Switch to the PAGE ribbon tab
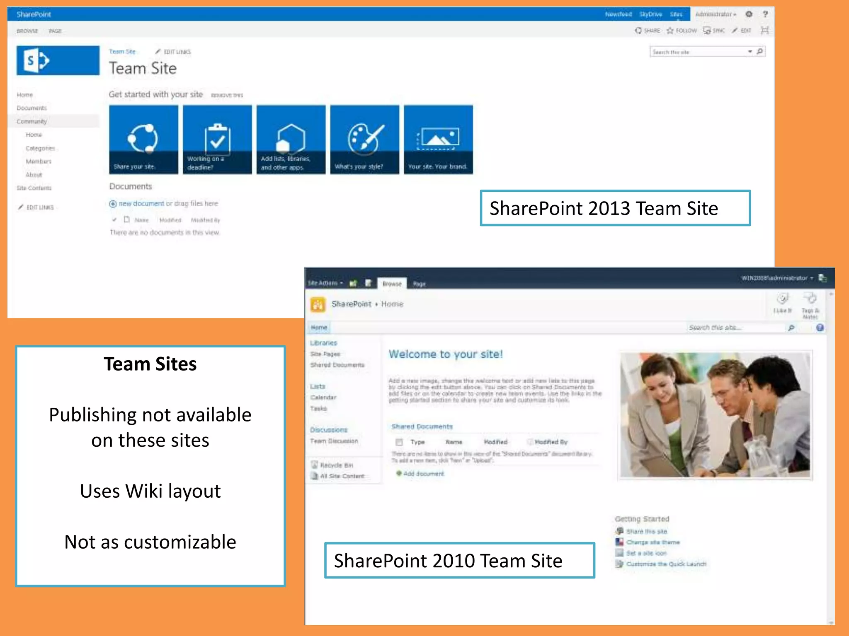The width and height of the screenshot is (849, 636). pyautogui.click(x=55, y=31)
